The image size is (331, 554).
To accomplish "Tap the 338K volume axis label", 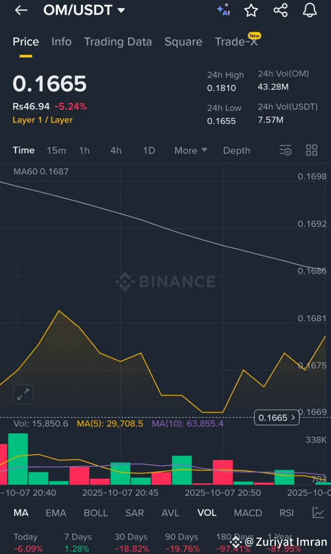I will [316, 440].
